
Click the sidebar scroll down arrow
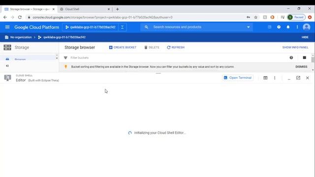click(x=57, y=59)
